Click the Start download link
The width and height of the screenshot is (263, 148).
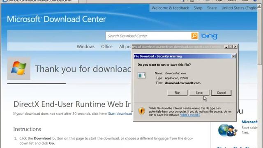[x=120, y=114]
